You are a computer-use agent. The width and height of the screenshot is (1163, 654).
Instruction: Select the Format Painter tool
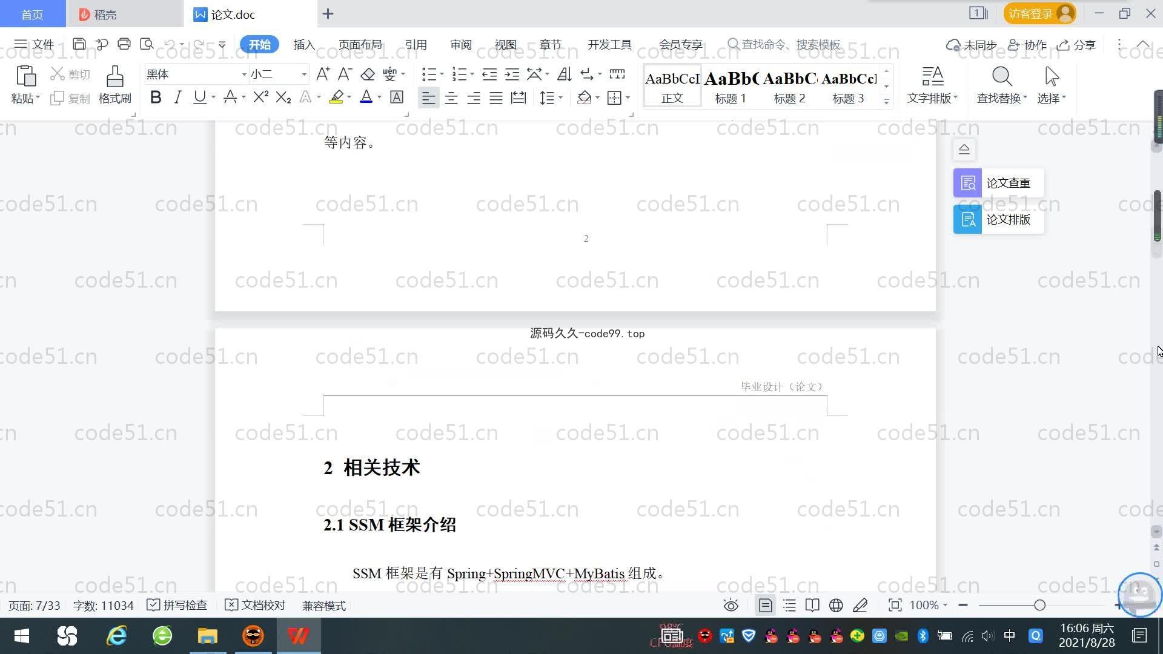click(114, 85)
